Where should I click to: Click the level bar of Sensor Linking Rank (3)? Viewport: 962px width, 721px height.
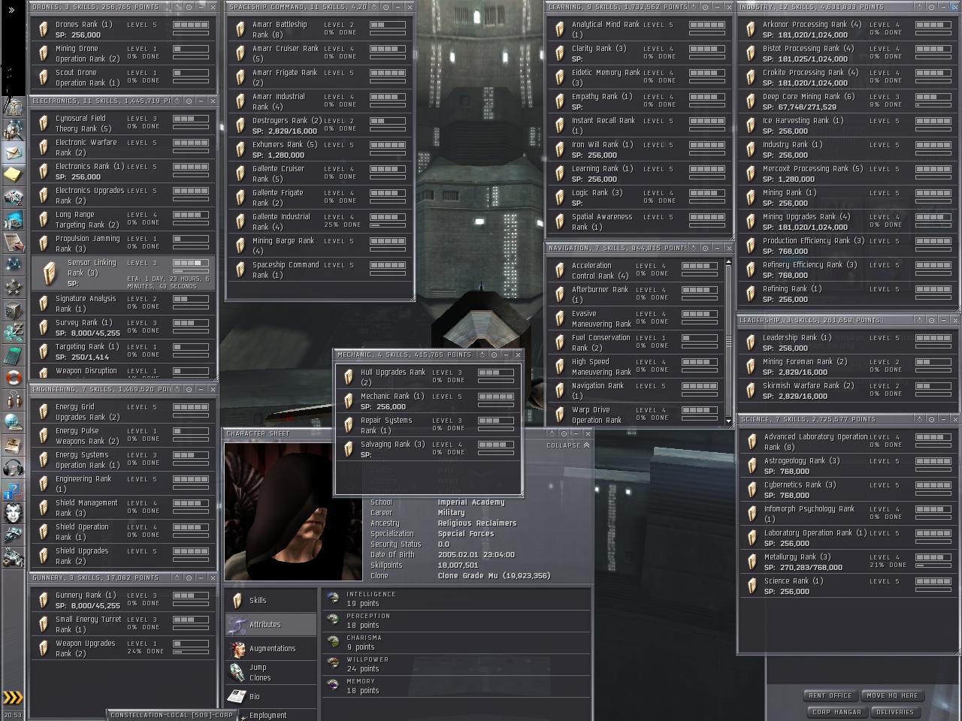pyautogui.click(x=191, y=264)
